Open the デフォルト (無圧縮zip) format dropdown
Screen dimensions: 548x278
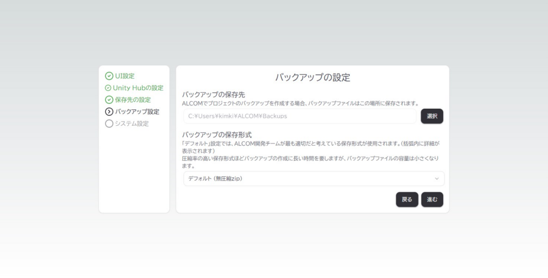pyautogui.click(x=314, y=179)
